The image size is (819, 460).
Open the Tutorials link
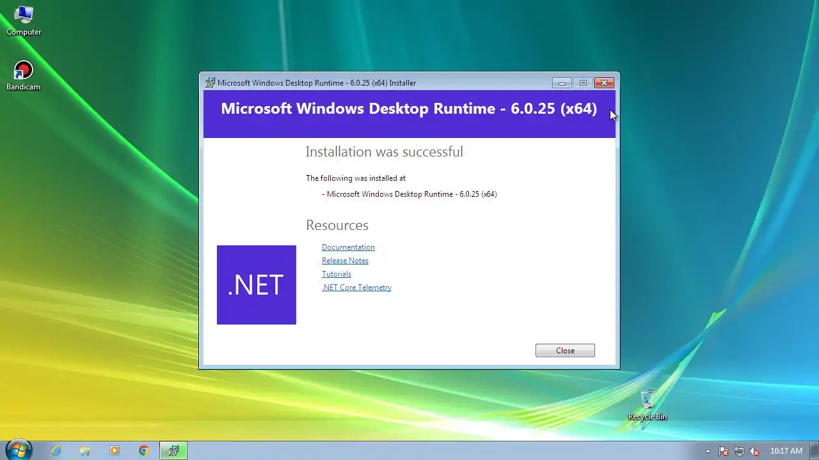(337, 274)
